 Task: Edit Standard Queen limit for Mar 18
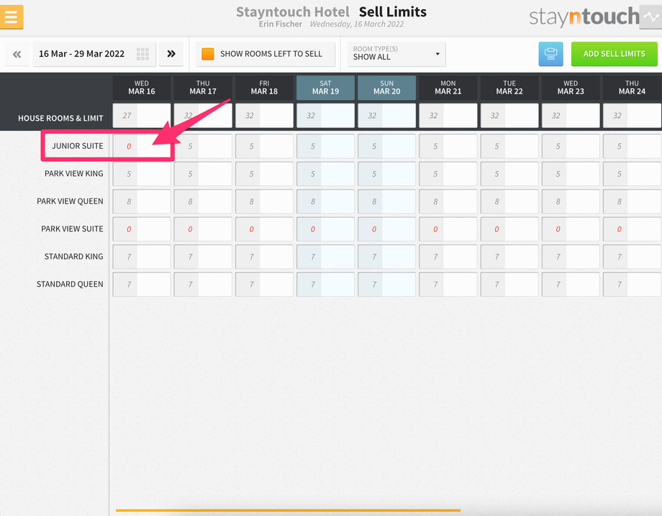pyautogui.click(x=276, y=284)
